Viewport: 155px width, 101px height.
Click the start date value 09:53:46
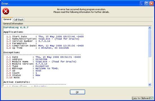pos(69,36)
